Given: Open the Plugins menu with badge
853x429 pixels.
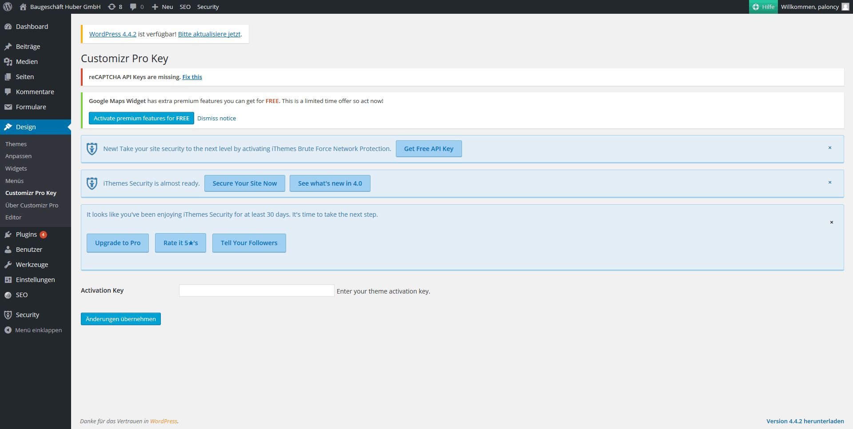Looking at the screenshot, I should (x=27, y=234).
